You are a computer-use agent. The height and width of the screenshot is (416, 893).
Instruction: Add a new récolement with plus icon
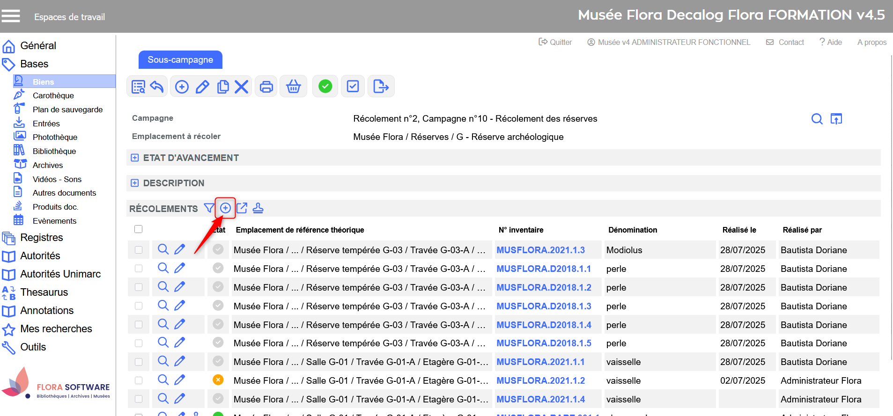point(225,208)
